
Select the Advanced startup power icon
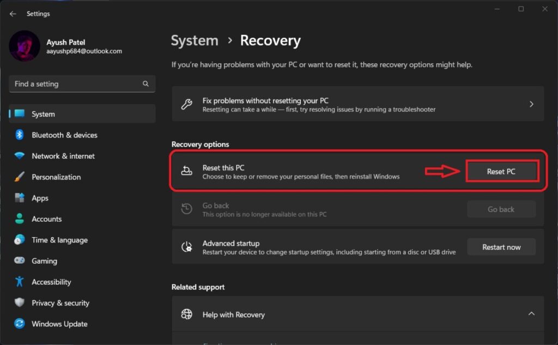[x=187, y=246]
